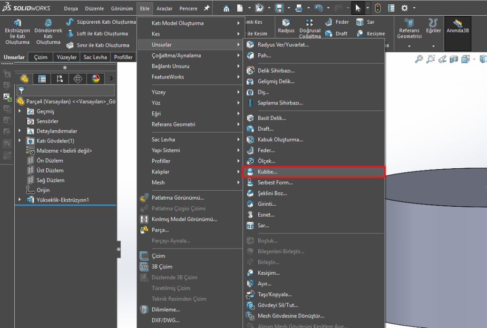Viewport: 487px width, 328px height.
Task: Select Doğrusal Çoğaltma pattern tool
Action: [310, 29]
